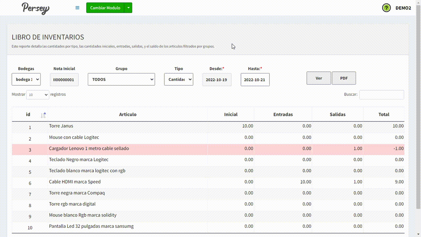Screen dimensions: 421x237
Task: Change the Mostrar registros count selector
Action: 38,95
